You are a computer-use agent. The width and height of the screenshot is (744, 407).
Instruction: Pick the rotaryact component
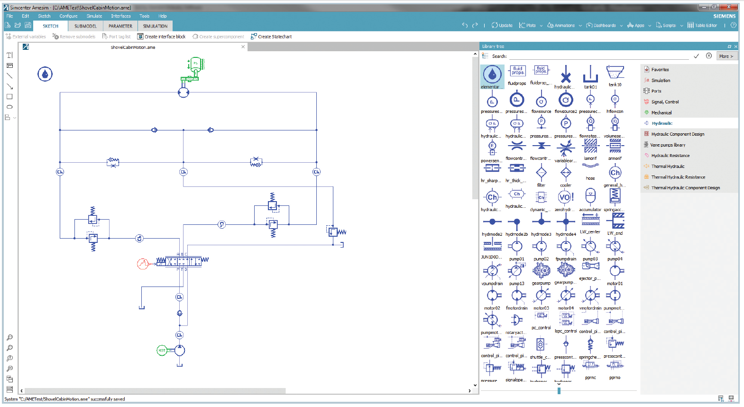[x=516, y=324]
